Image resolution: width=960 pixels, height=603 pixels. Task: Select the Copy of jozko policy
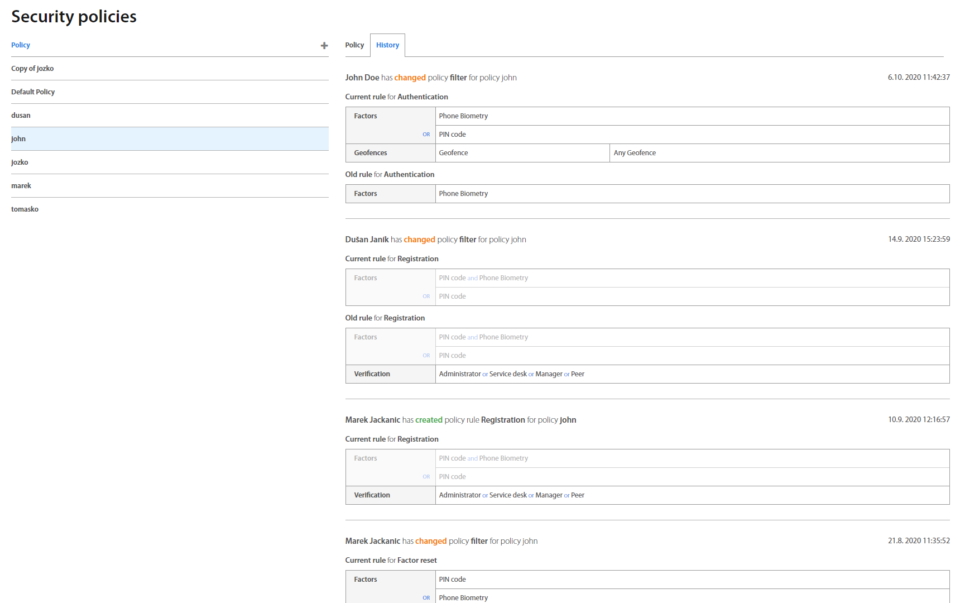(32, 69)
